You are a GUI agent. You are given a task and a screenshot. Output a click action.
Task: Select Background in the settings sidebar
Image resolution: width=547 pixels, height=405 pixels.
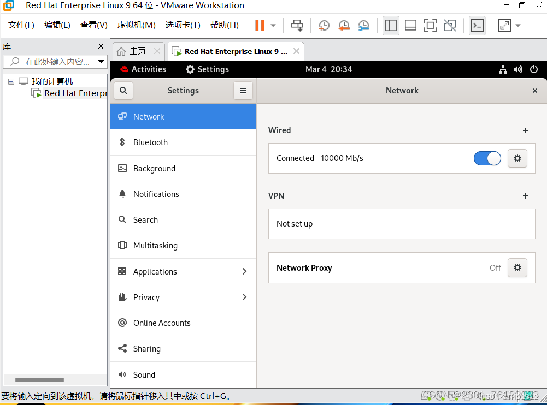pyautogui.click(x=183, y=168)
